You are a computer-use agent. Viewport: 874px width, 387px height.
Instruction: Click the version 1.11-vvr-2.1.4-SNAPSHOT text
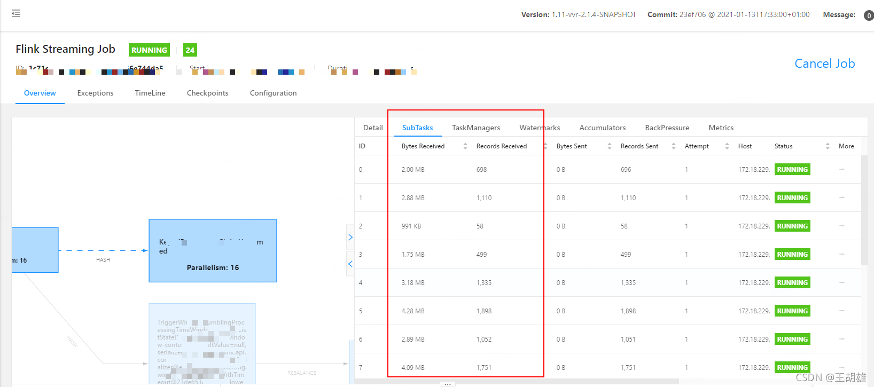coord(594,15)
